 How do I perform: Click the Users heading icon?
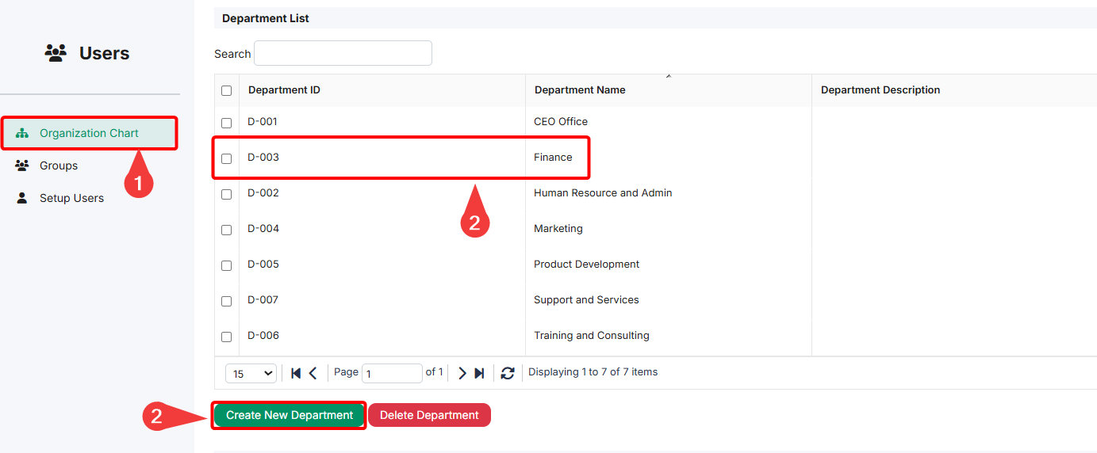(56, 53)
